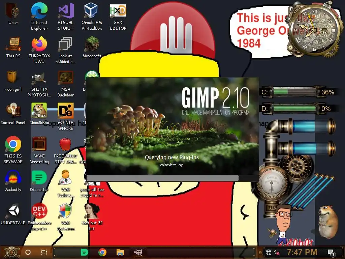Click the Hank Hill cartoon figure
Image resolution: width=345 pixels, height=259 pixels.
click(284, 224)
